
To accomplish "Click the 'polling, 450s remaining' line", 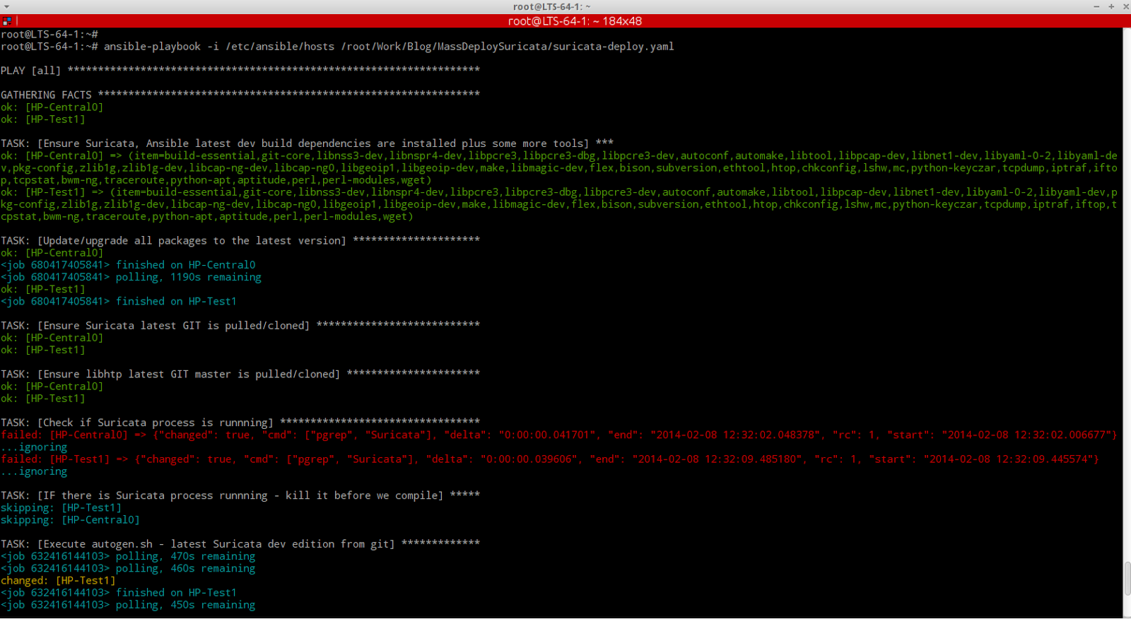I will pos(128,605).
